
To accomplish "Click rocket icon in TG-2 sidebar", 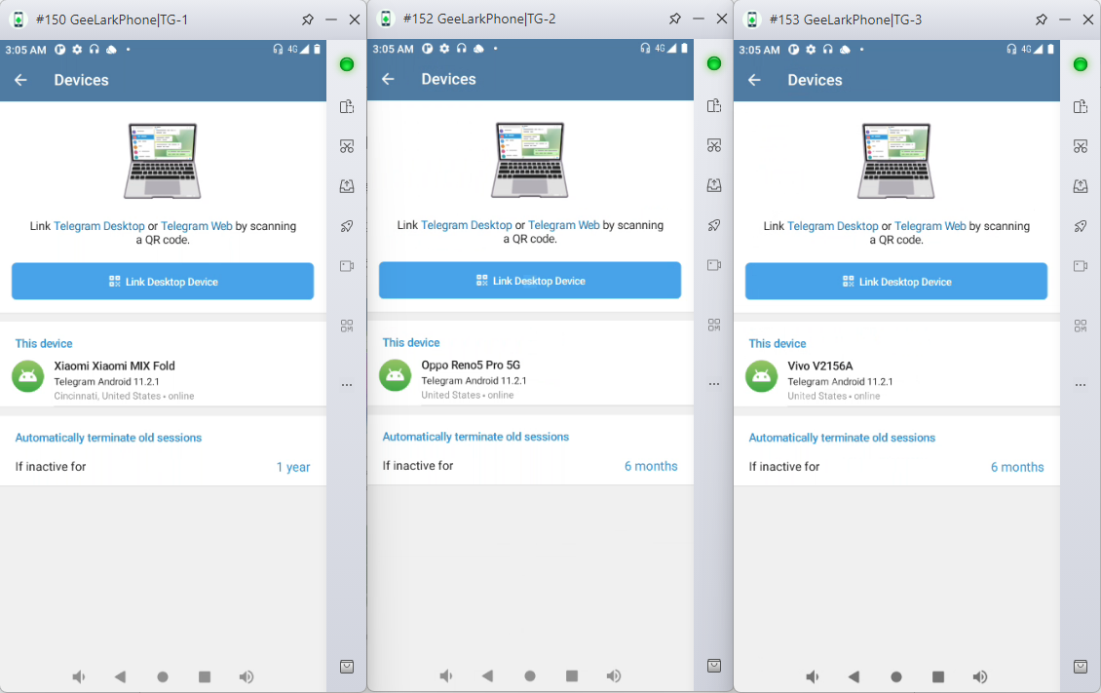I will tap(714, 225).
